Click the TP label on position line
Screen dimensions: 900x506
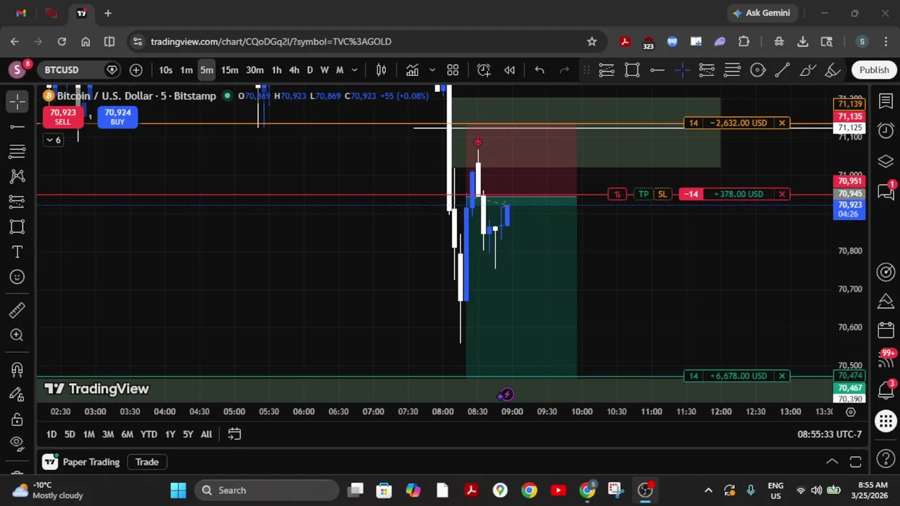pyautogui.click(x=643, y=194)
